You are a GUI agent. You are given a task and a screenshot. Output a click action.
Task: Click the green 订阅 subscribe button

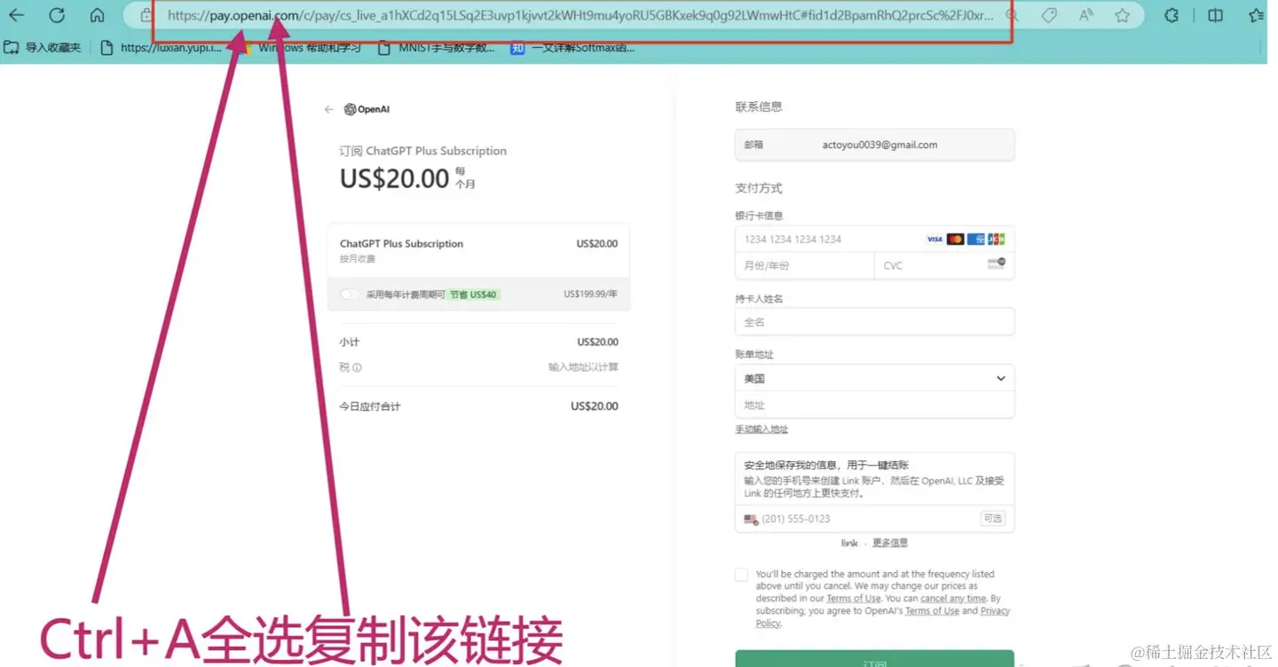[x=874, y=658]
